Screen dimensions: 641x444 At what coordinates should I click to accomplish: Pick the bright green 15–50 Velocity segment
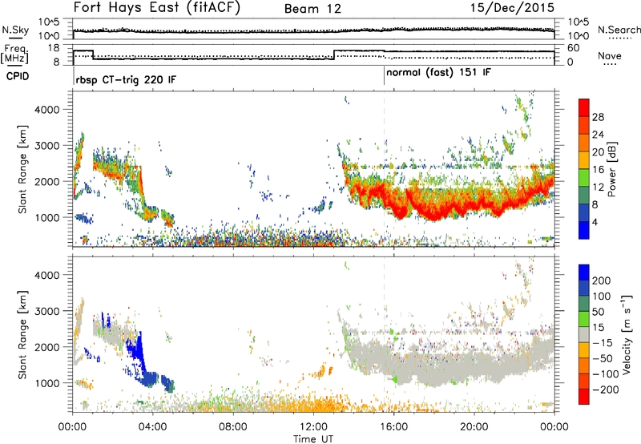pyautogui.click(x=584, y=319)
